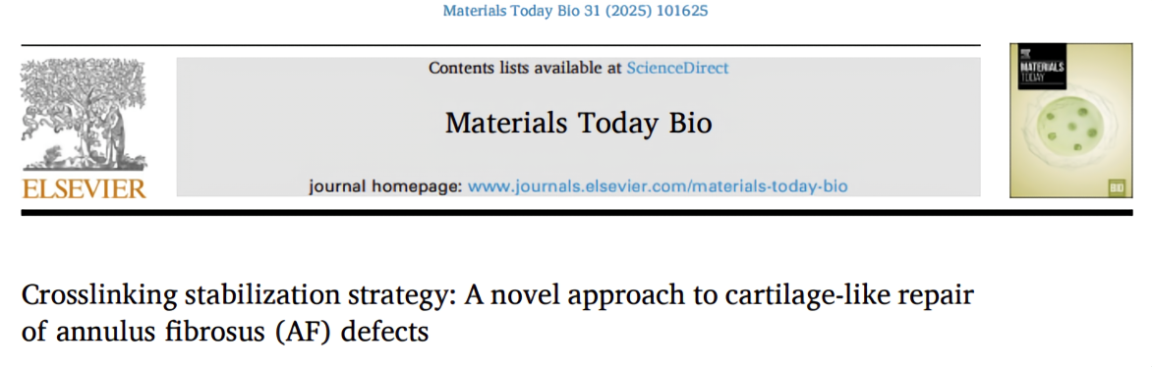Click the thick black divider line
The width and height of the screenshot is (1152, 367).
(577, 212)
